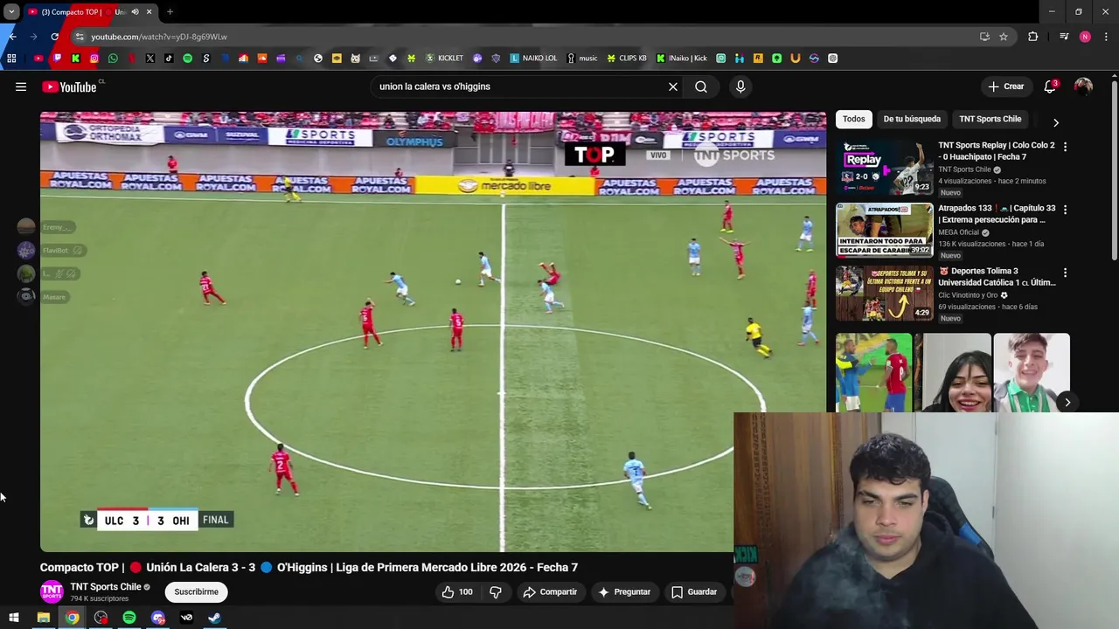This screenshot has height=629, width=1119.
Task: Open YouTube notifications bell
Action: coord(1050,86)
